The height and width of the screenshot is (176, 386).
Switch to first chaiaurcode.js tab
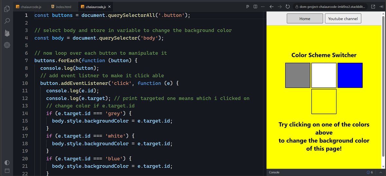[x=28, y=6]
